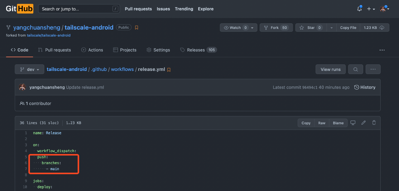399x191 pixels.
Task: Click the download cloud icon
Action: (382, 28)
